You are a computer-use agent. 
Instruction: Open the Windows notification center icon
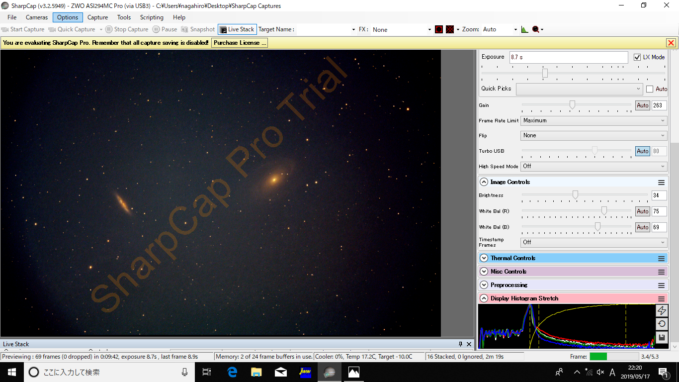pos(663,372)
